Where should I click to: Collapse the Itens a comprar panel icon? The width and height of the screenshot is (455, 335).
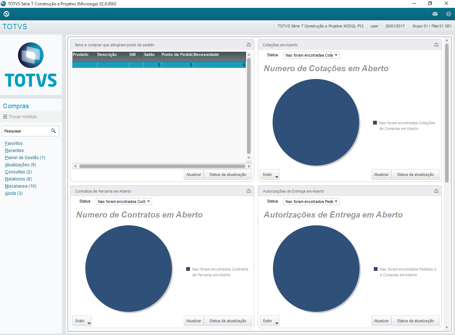tap(249, 45)
